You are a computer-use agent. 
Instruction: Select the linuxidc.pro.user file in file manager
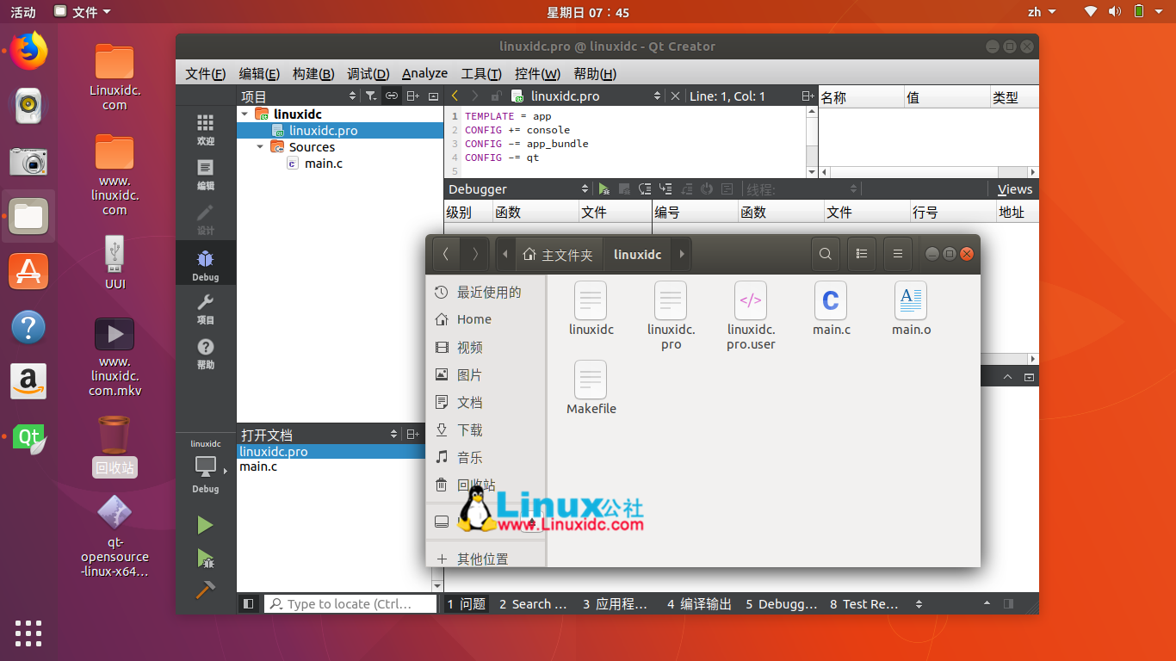coord(751,315)
